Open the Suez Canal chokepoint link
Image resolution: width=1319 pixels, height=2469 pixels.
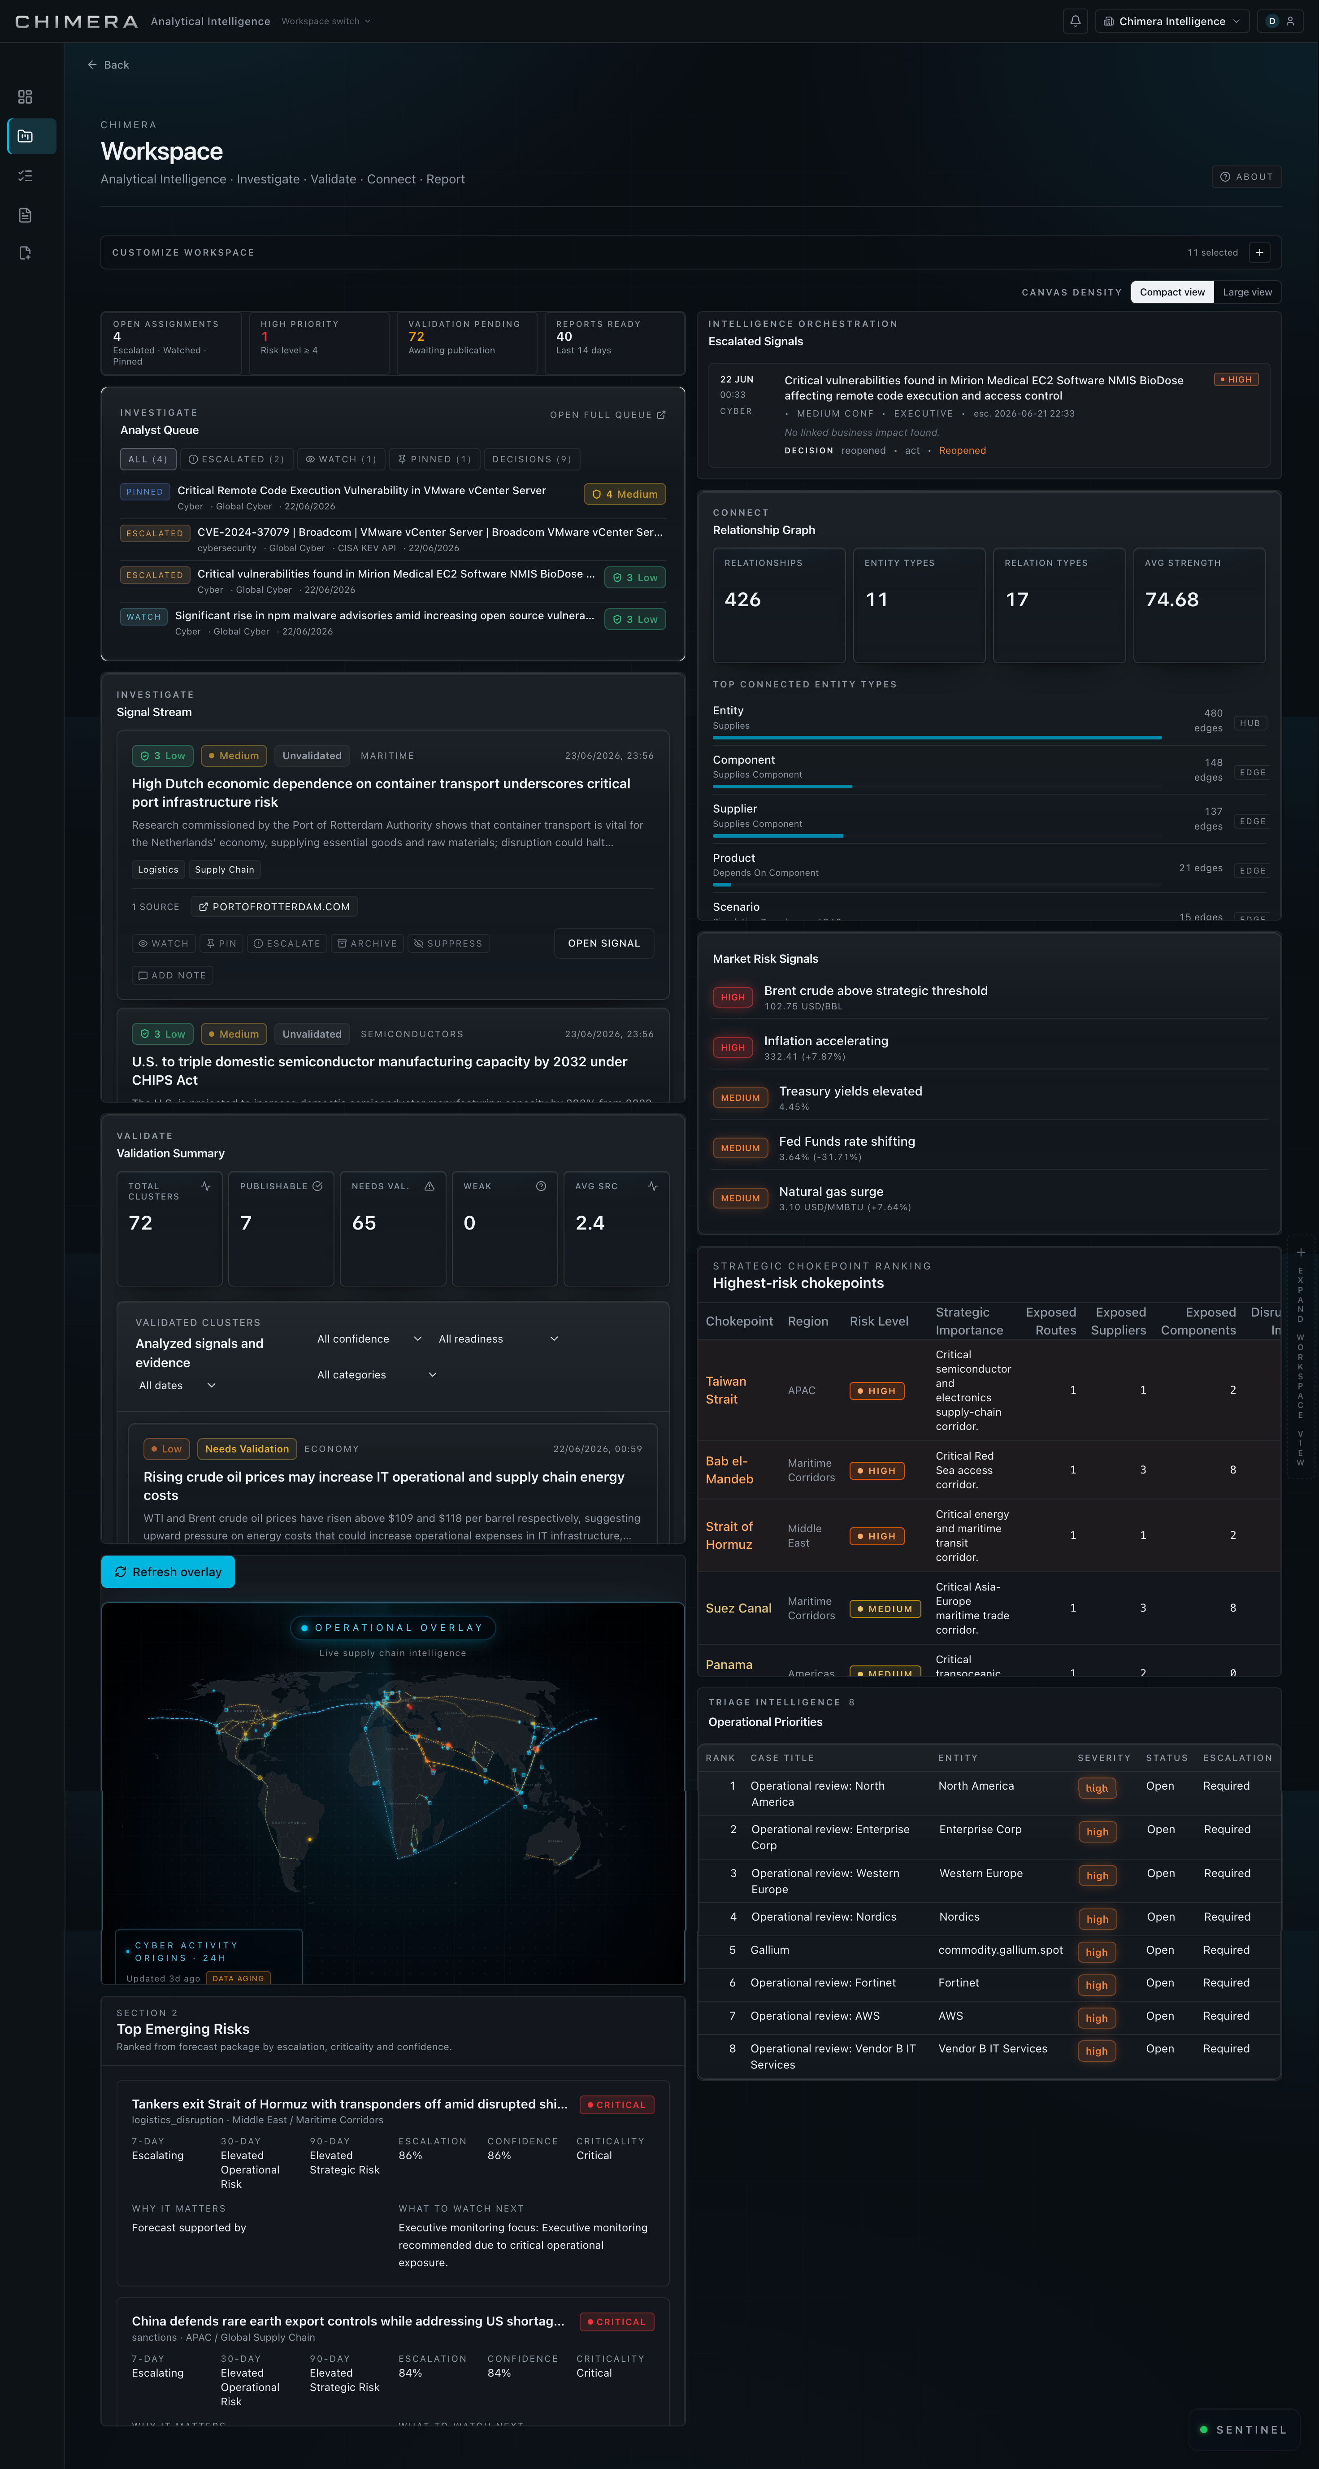pyautogui.click(x=738, y=1608)
